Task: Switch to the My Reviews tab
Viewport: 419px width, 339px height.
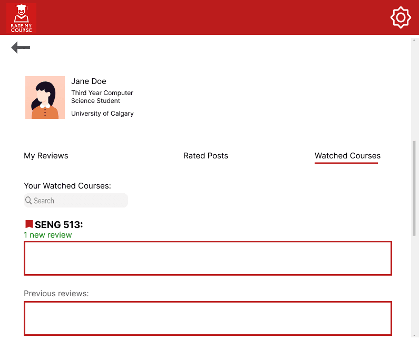Action: [x=46, y=156]
